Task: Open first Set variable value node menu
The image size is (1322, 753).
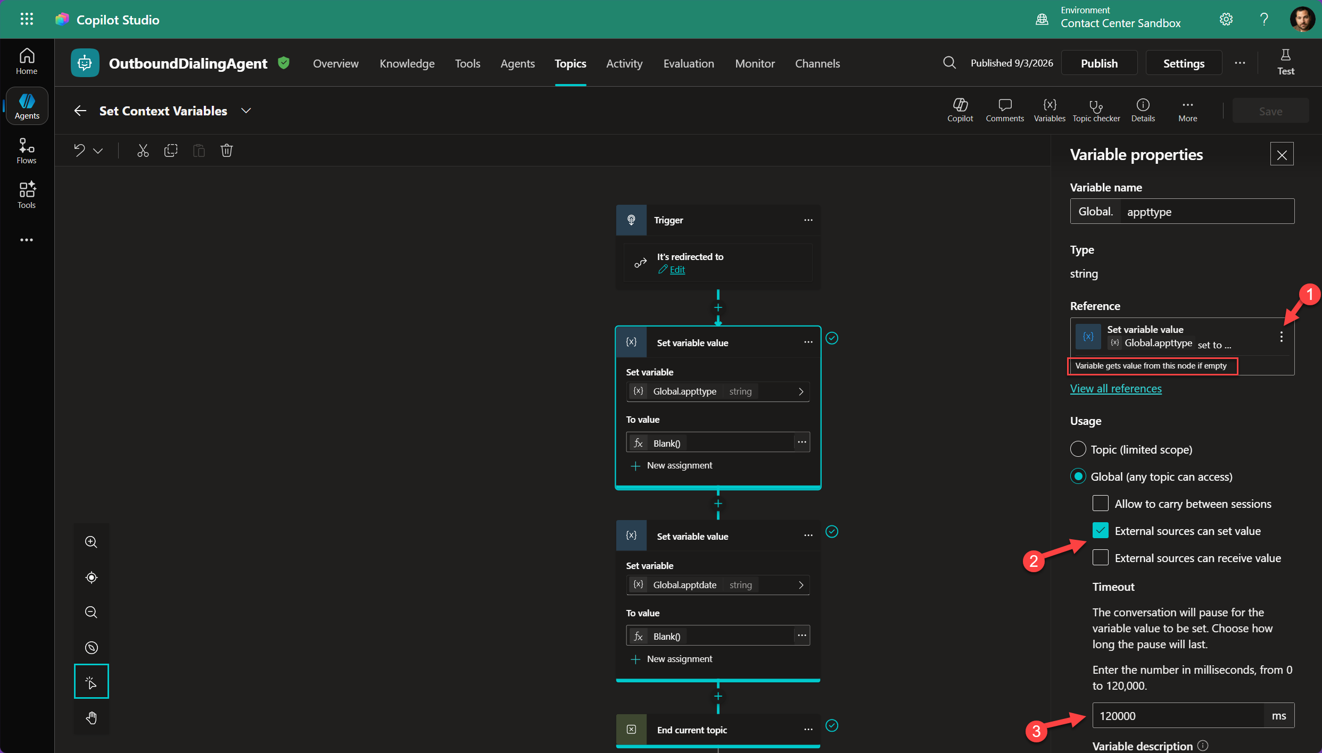Action: pyautogui.click(x=808, y=342)
